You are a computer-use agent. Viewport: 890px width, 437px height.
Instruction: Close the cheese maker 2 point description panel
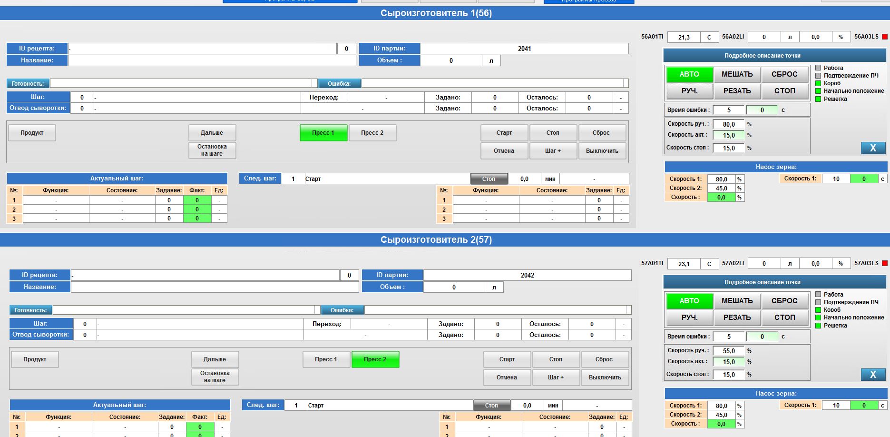click(873, 375)
